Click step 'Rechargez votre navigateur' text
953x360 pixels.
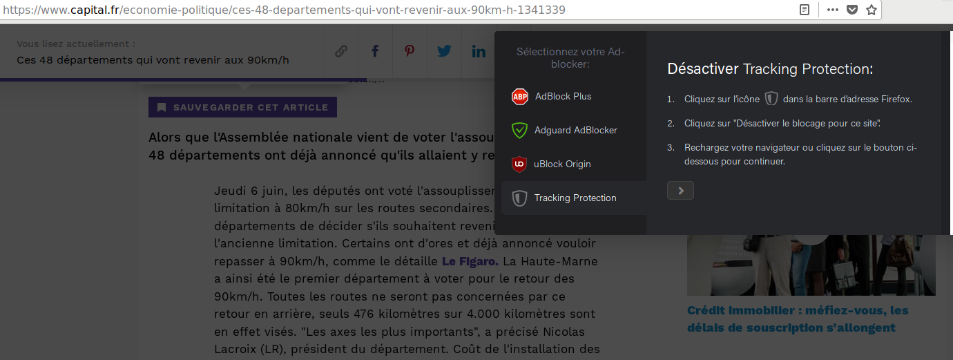[801, 155]
